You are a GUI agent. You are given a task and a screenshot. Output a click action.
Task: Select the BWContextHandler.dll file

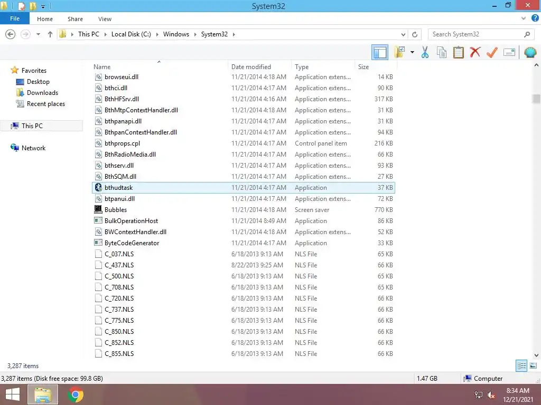coord(243,232)
